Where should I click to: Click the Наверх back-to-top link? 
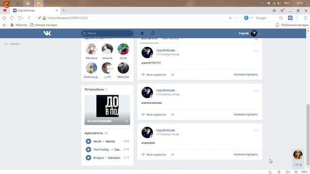(12, 44)
